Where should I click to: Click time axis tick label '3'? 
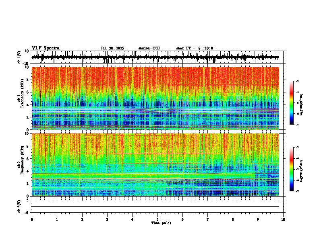coord(107,219)
